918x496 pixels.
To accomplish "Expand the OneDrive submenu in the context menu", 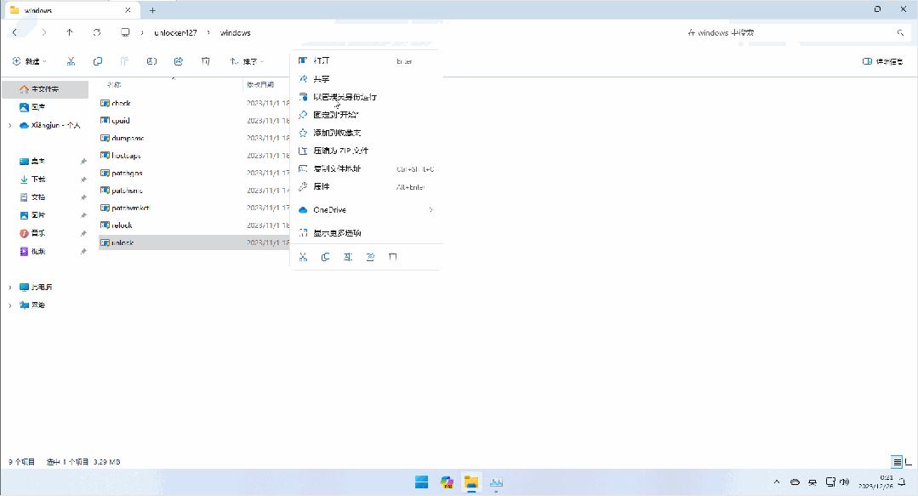I will point(366,209).
